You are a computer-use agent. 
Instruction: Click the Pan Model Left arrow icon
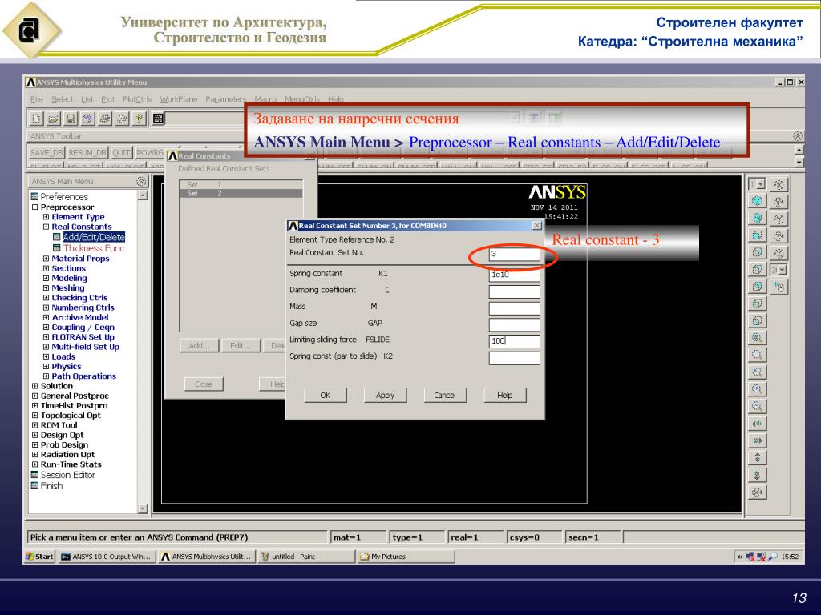coord(757,424)
